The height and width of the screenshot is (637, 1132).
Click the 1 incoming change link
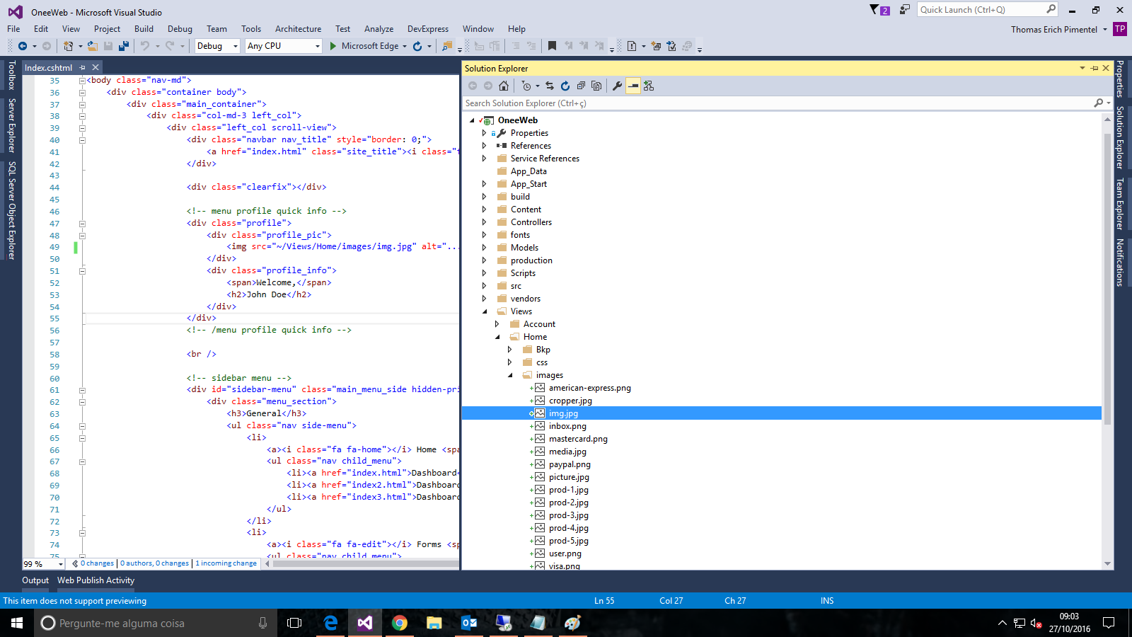(226, 563)
